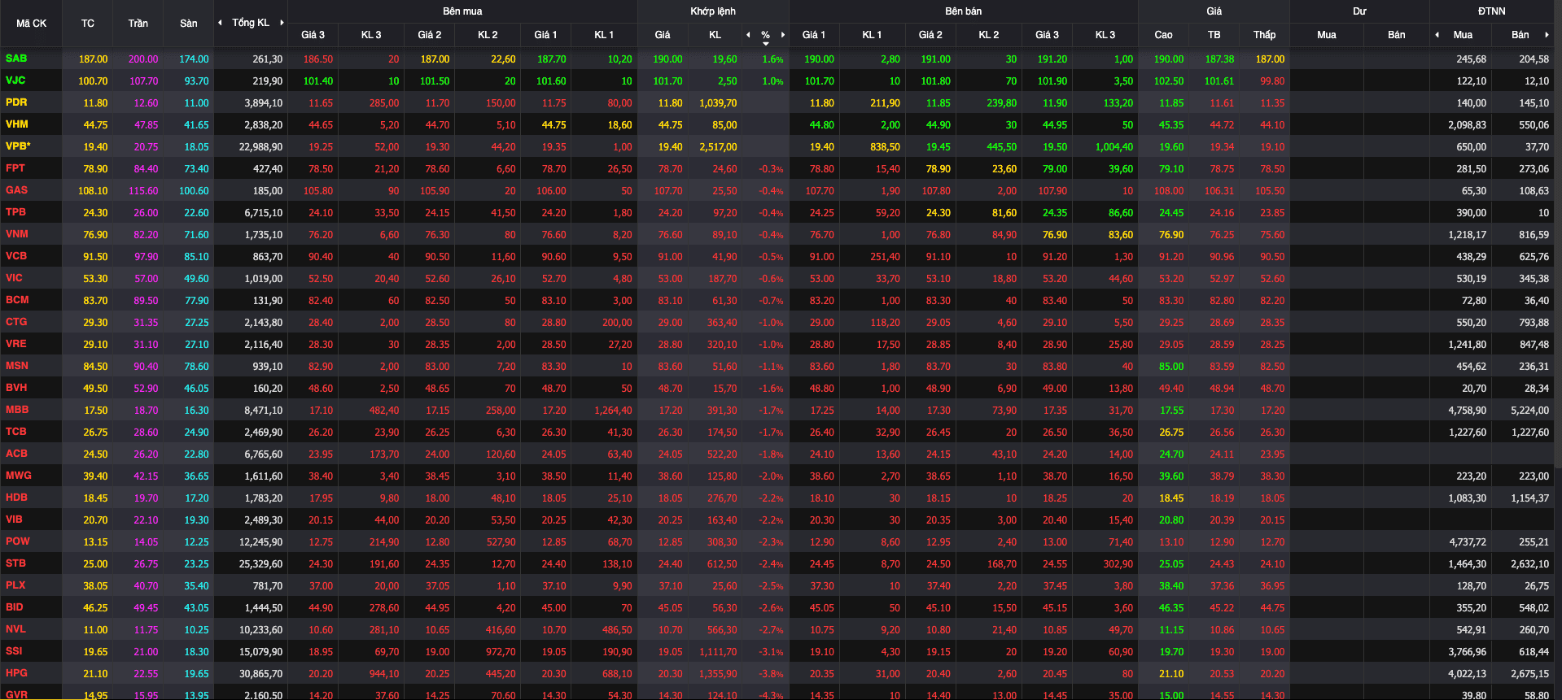Click MBB foreign buy value 4,758,90
This screenshot has height=700, width=1562.
point(1467,411)
